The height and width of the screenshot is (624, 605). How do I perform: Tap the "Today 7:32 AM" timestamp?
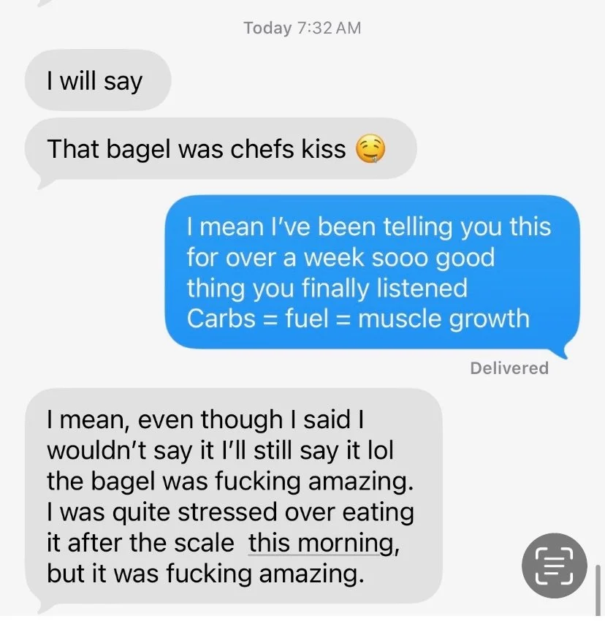(302, 28)
